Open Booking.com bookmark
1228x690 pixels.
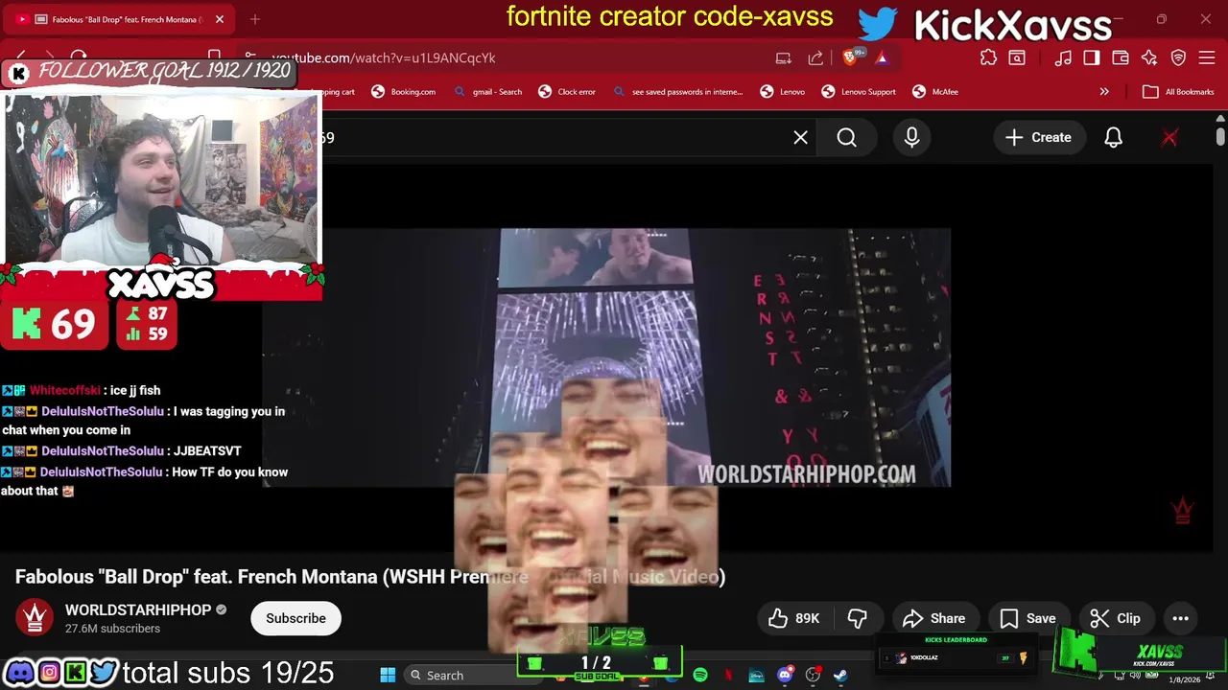pos(403,92)
